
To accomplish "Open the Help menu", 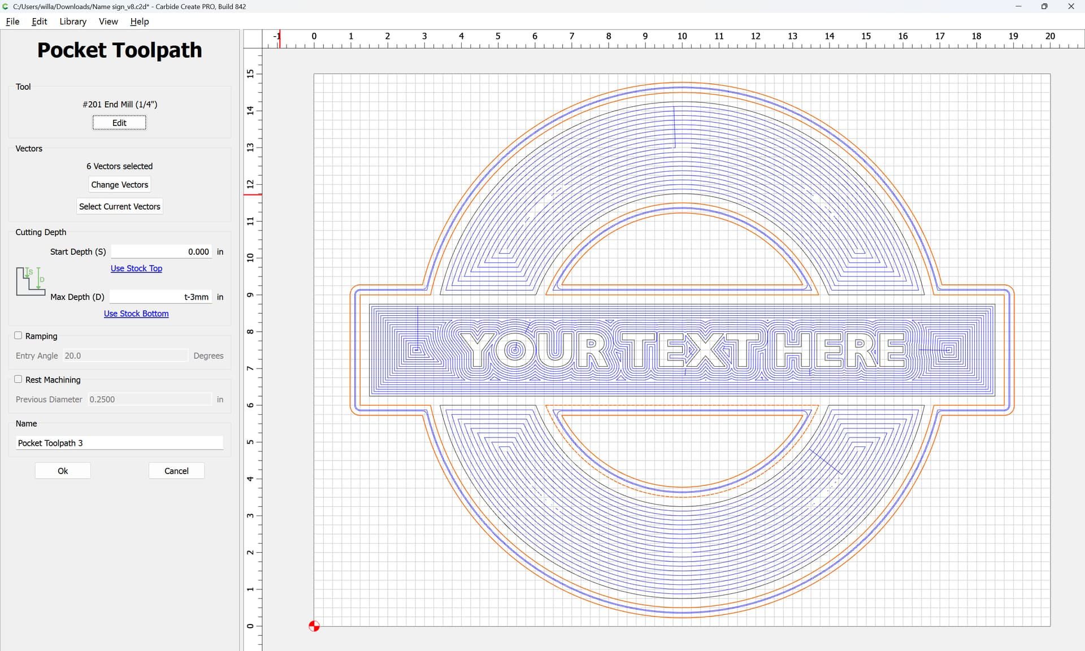I will (139, 21).
